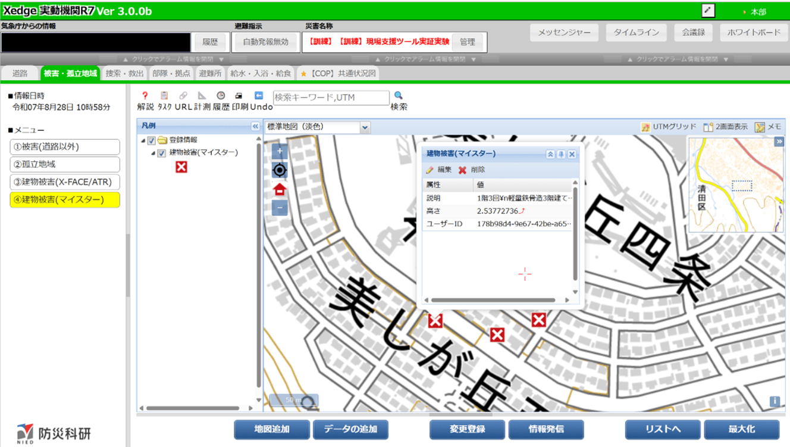790x447 pixels.
Task: Click 削除 delete icon in popup
Action: tap(463, 170)
